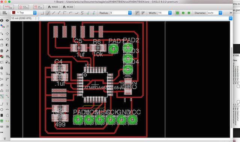
Task: Click the board canvas vertical scrollbar
Action: click(231, 87)
